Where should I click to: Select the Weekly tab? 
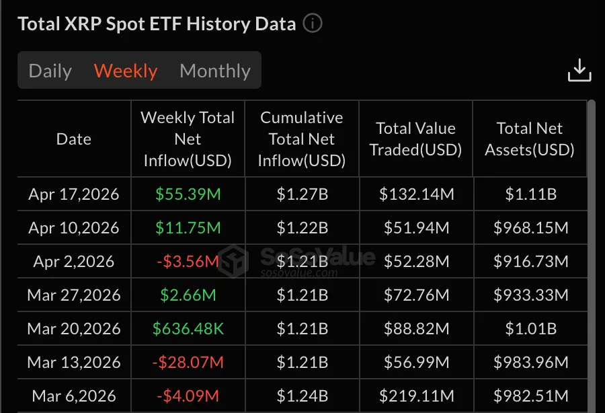[125, 70]
